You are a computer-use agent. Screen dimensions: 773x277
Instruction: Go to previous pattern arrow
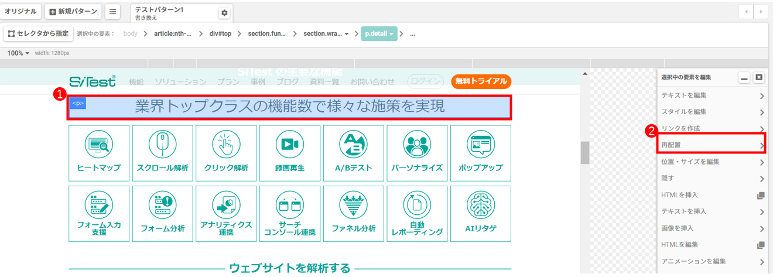[x=747, y=12]
